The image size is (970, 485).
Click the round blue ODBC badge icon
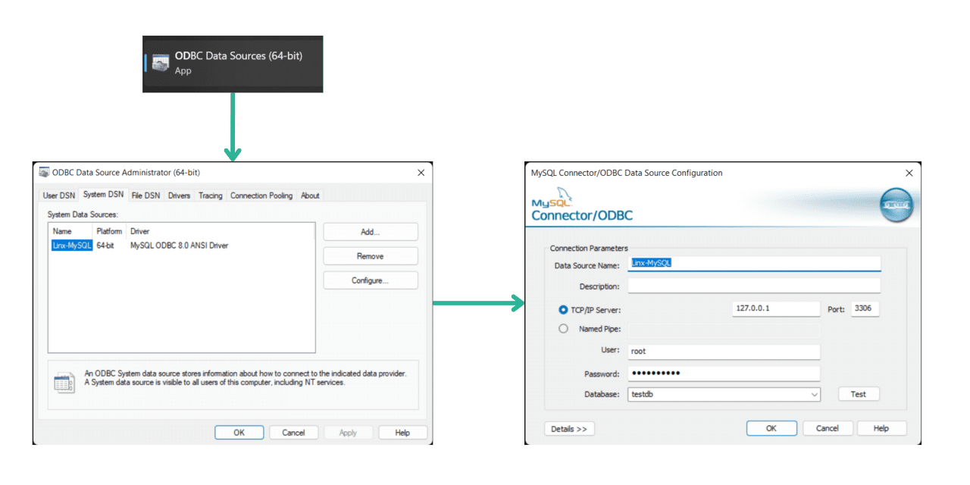click(896, 204)
